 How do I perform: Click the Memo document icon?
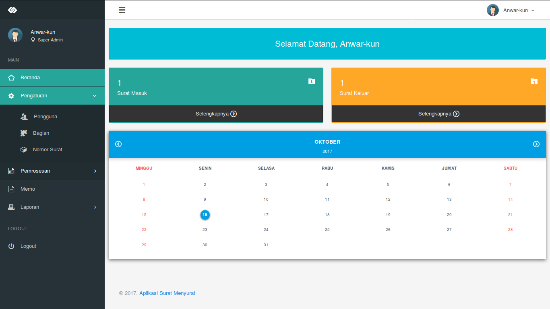click(11, 189)
